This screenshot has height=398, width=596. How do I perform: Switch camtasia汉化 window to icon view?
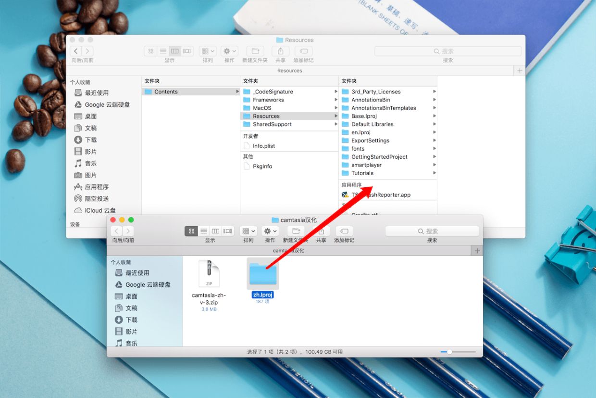(x=191, y=231)
